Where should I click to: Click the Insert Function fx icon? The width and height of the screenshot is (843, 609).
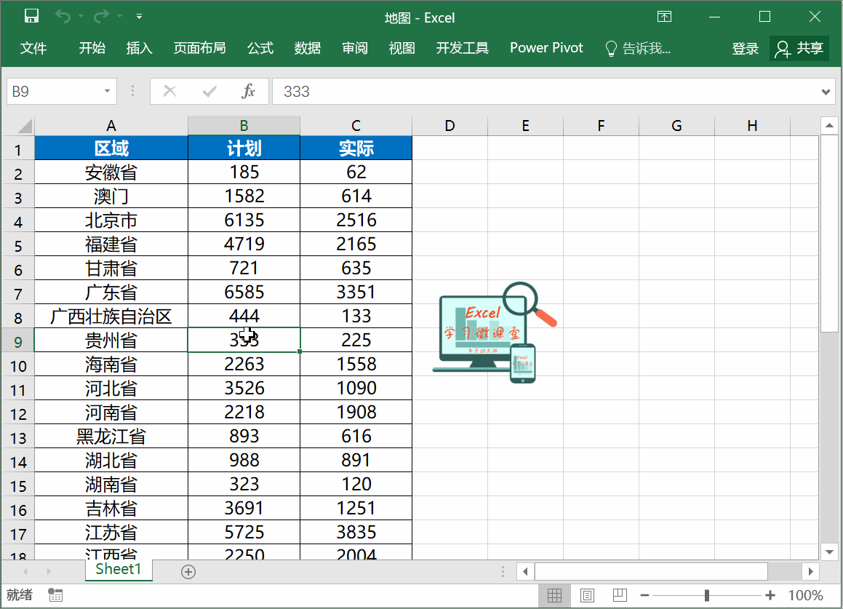(248, 91)
